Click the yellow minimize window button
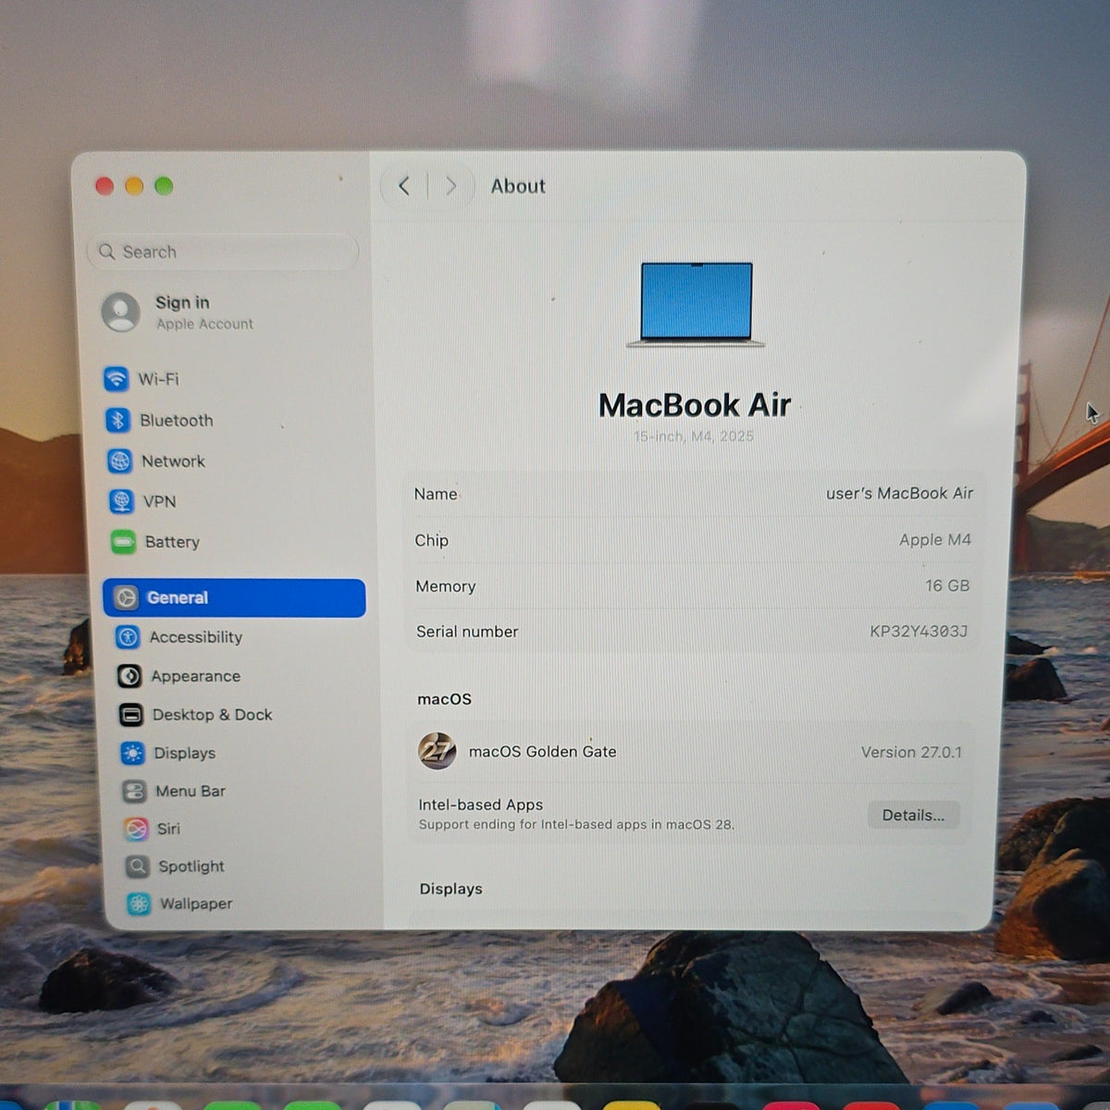Image resolution: width=1110 pixels, height=1110 pixels. pyautogui.click(x=134, y=186)
